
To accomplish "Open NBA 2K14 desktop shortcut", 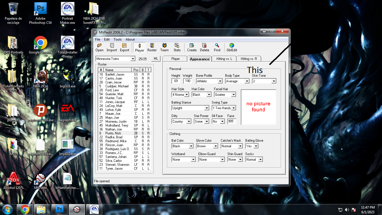I will 40,79.
